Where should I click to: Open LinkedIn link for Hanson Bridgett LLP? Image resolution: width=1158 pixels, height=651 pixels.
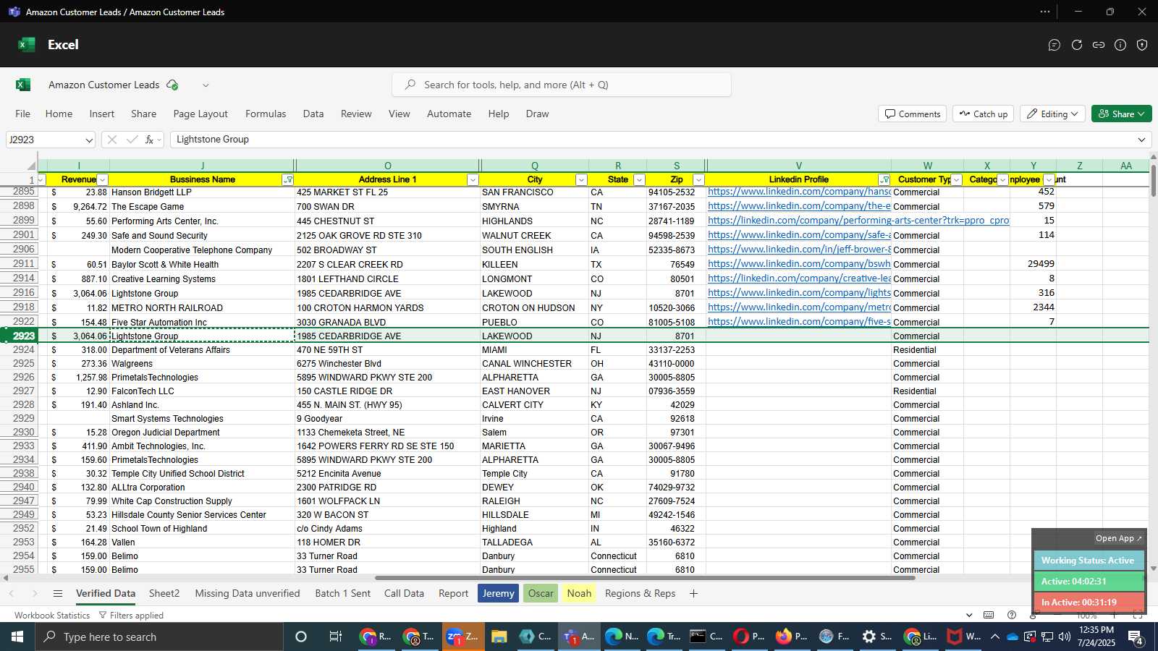point(799,192)
